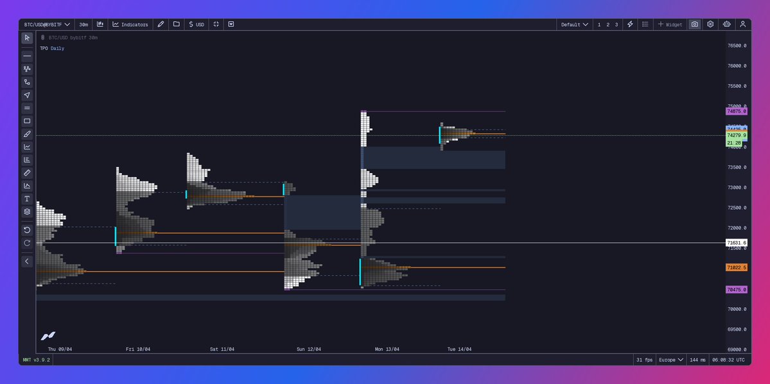Click the 74875.0 purple price label
770x384 pixels.
click(x=736, y=112)
